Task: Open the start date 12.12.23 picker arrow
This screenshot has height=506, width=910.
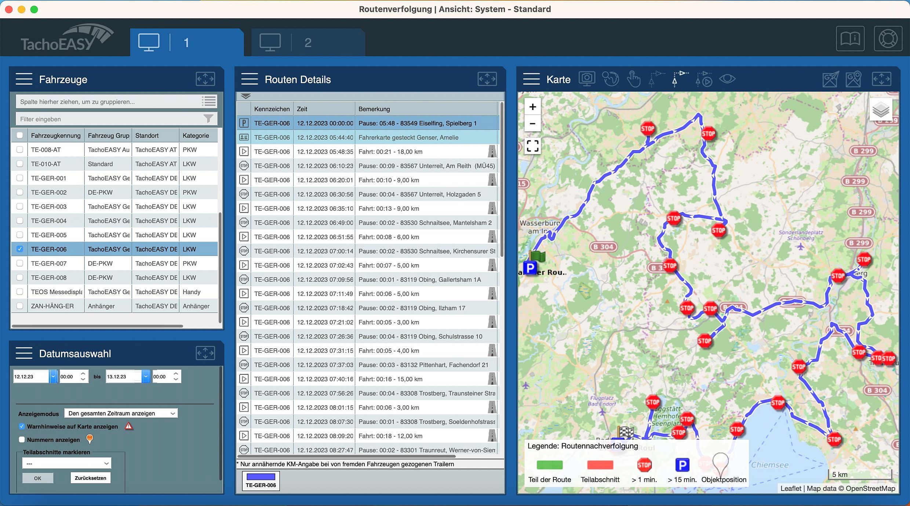Action: pos(53,376)
